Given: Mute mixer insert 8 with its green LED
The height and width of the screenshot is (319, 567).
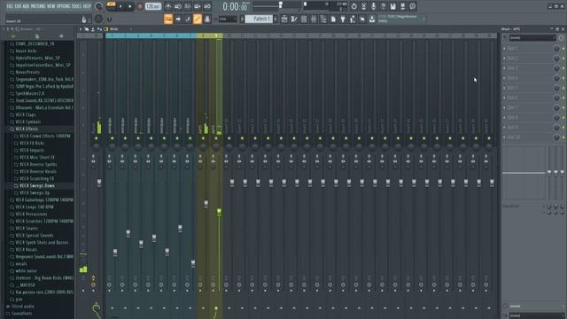Looking at the screenshot, I should [203, 138].
